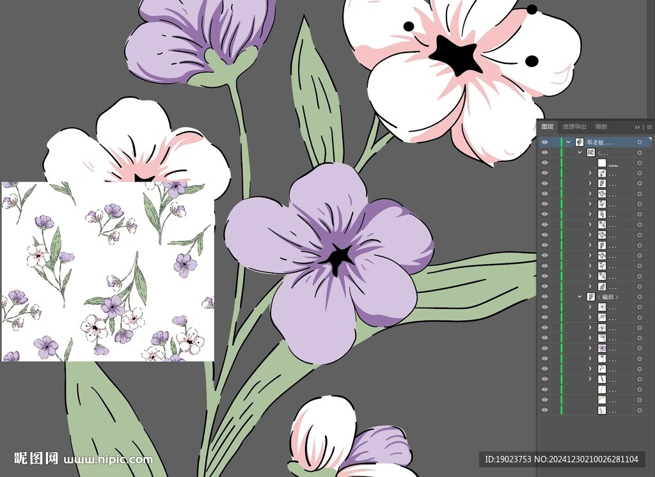Click the floral seamless-pattern preview square on canvas

(108, 272)
